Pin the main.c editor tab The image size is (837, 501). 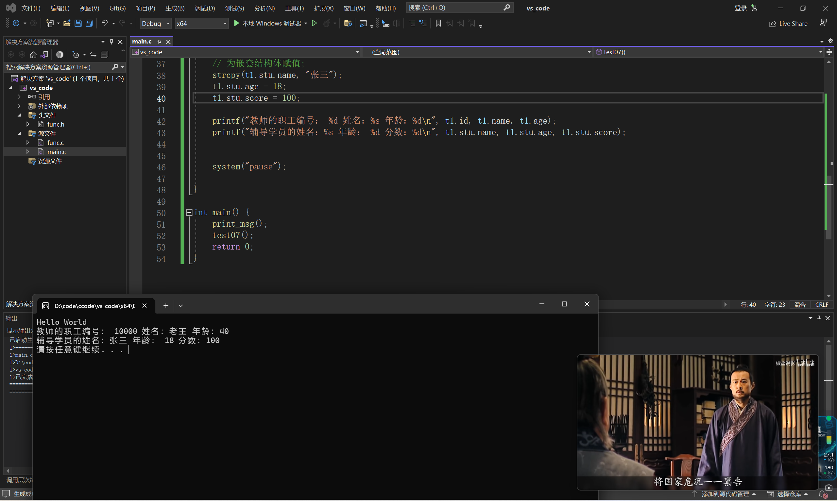pyautogui.click(x=159, y=42)
